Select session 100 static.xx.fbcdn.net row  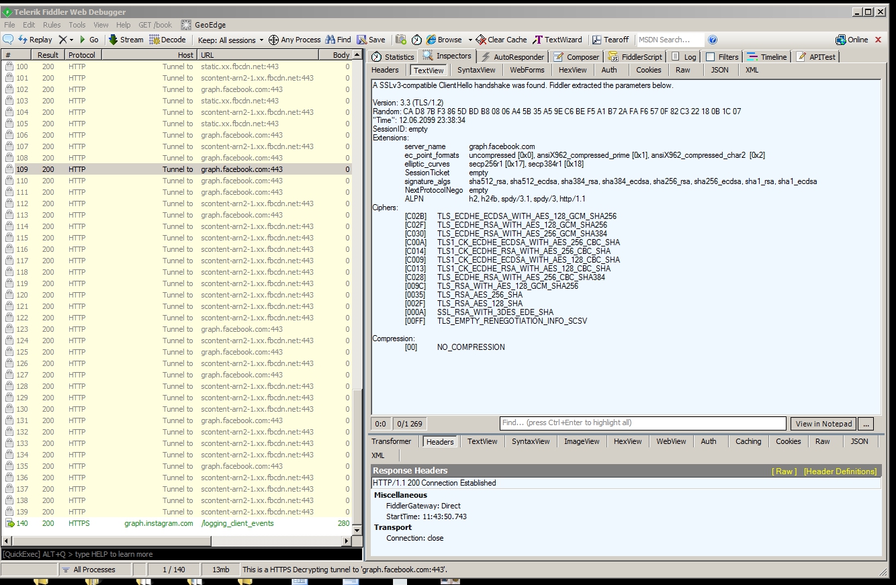(x=177, y=66)
